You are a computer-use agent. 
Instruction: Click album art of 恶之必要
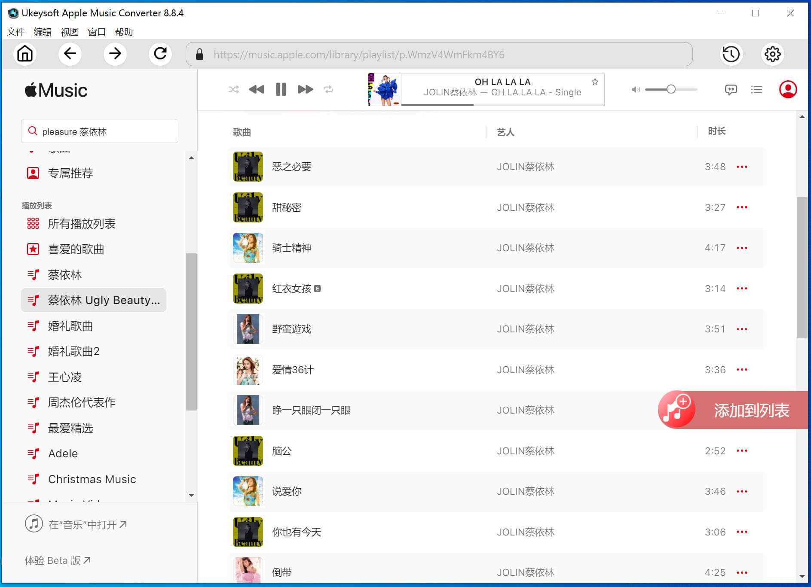(248, 167)
